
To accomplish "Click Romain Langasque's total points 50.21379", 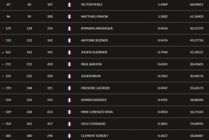I will coord(197,28).
